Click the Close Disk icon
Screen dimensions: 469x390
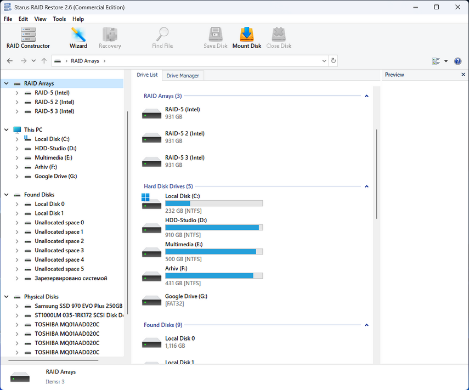tap(279, 38)
